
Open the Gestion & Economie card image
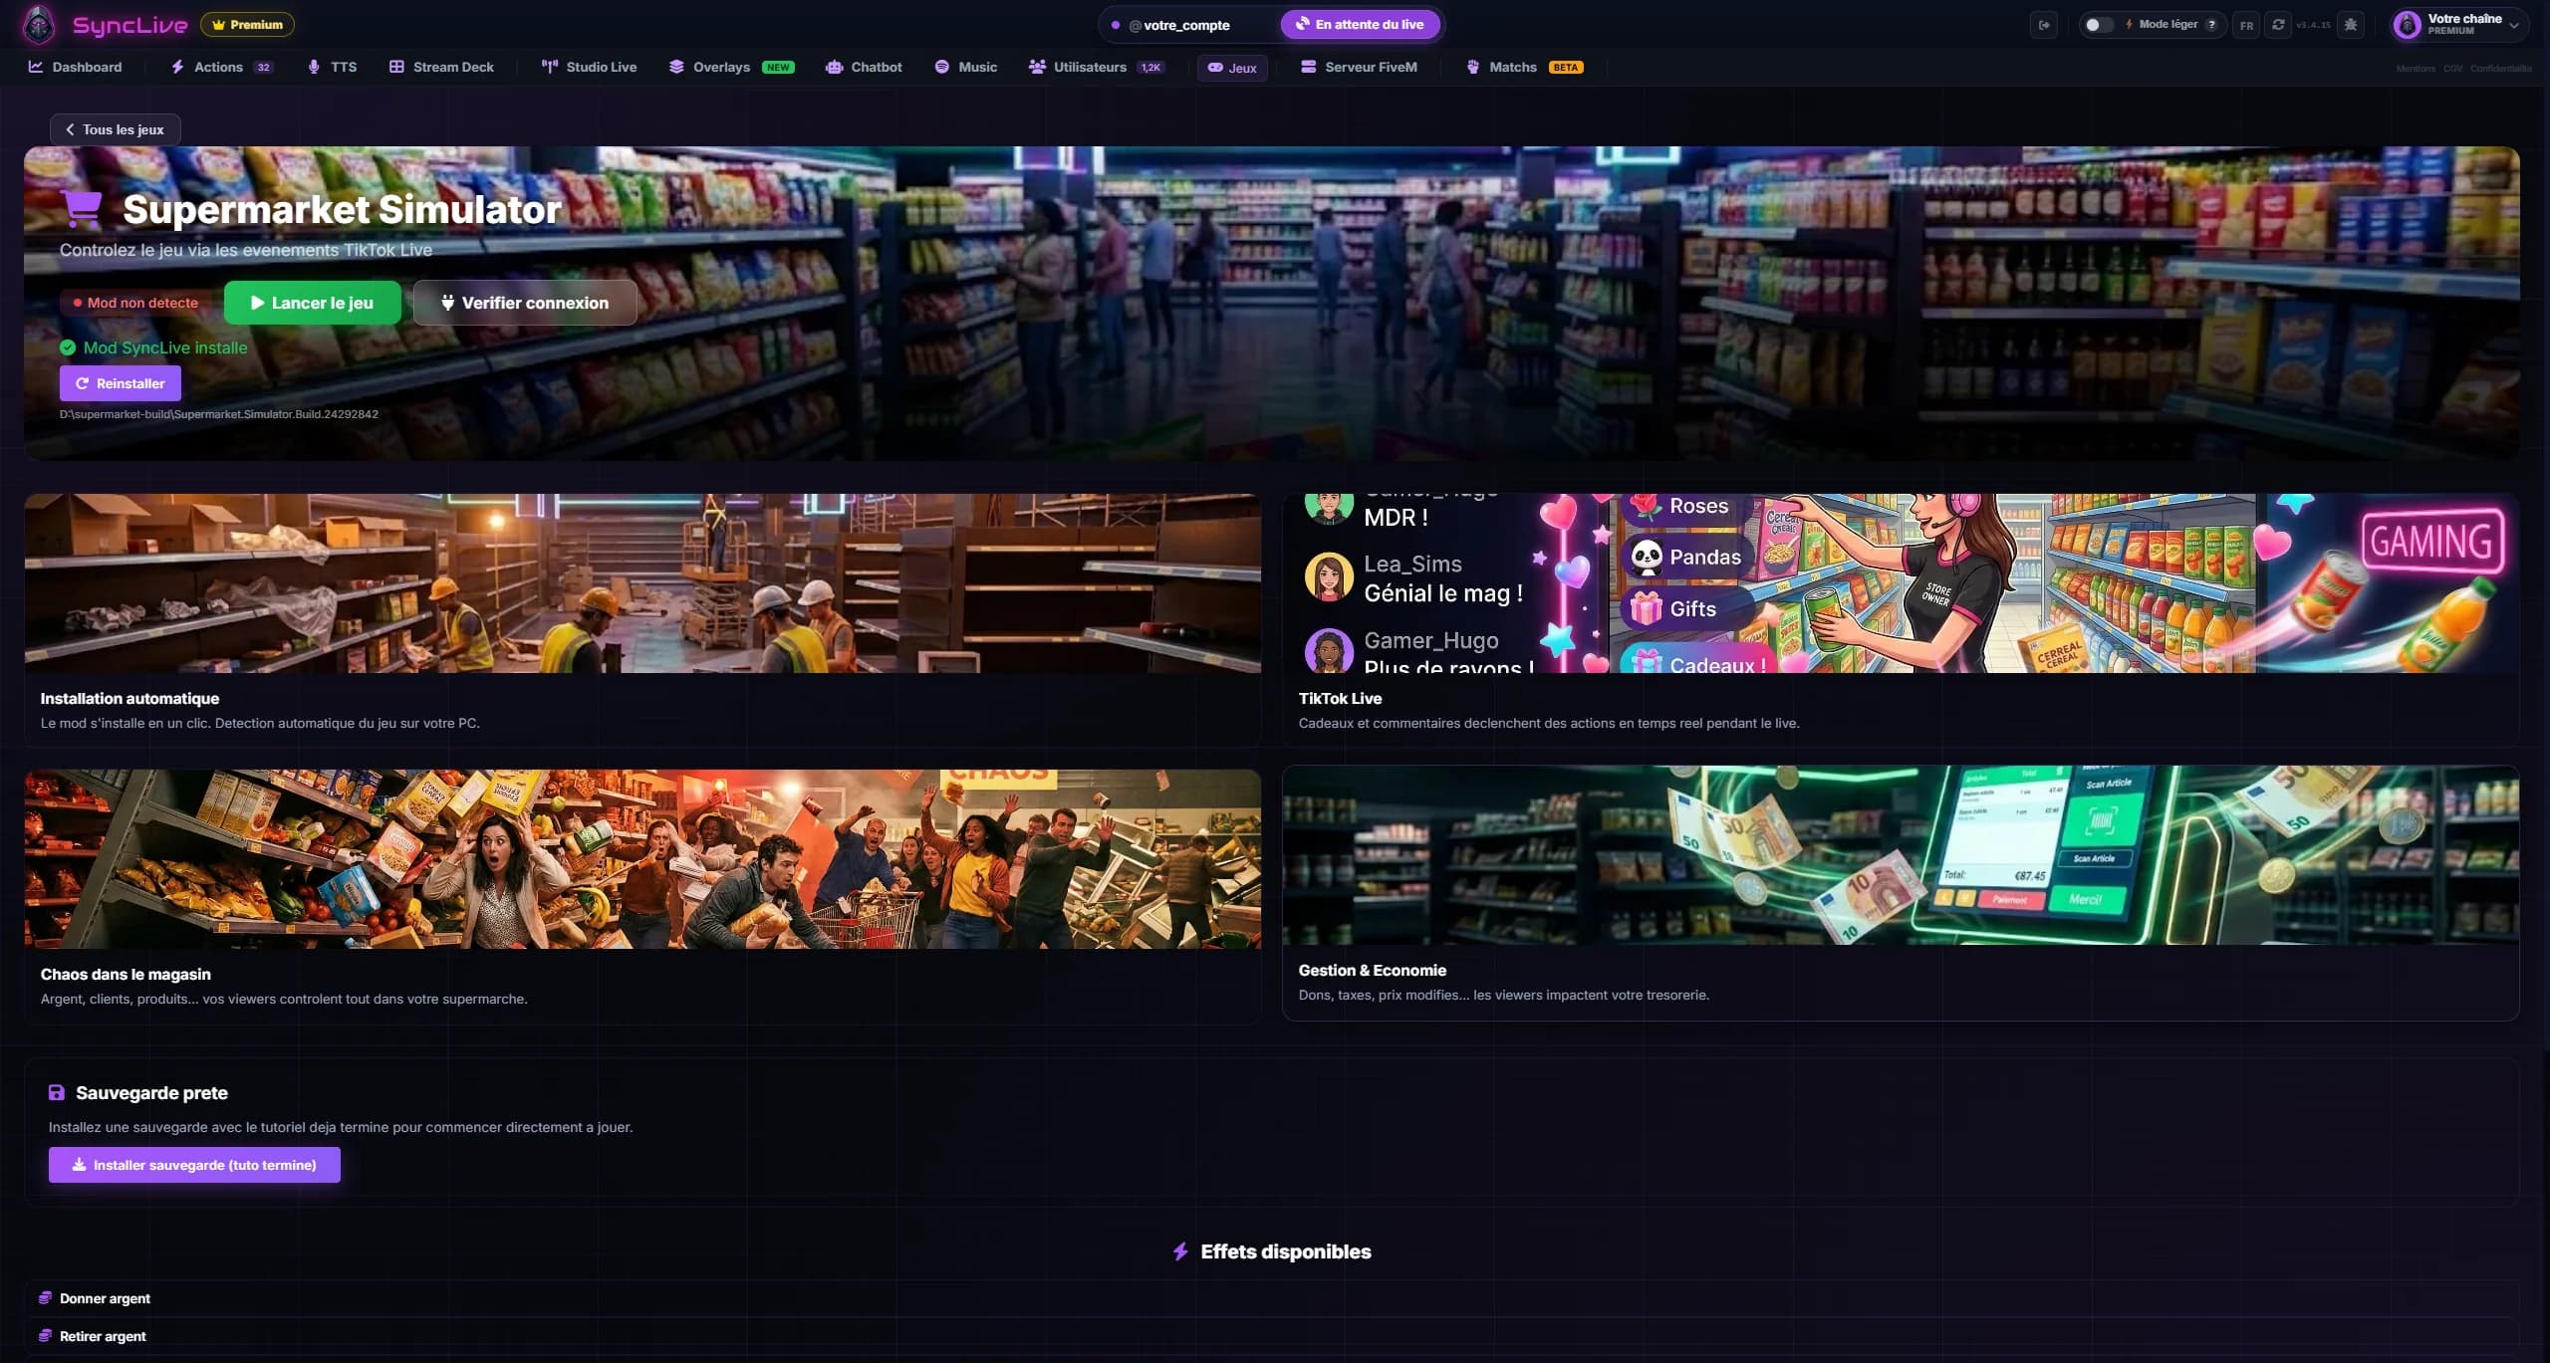coord(1901,855)
